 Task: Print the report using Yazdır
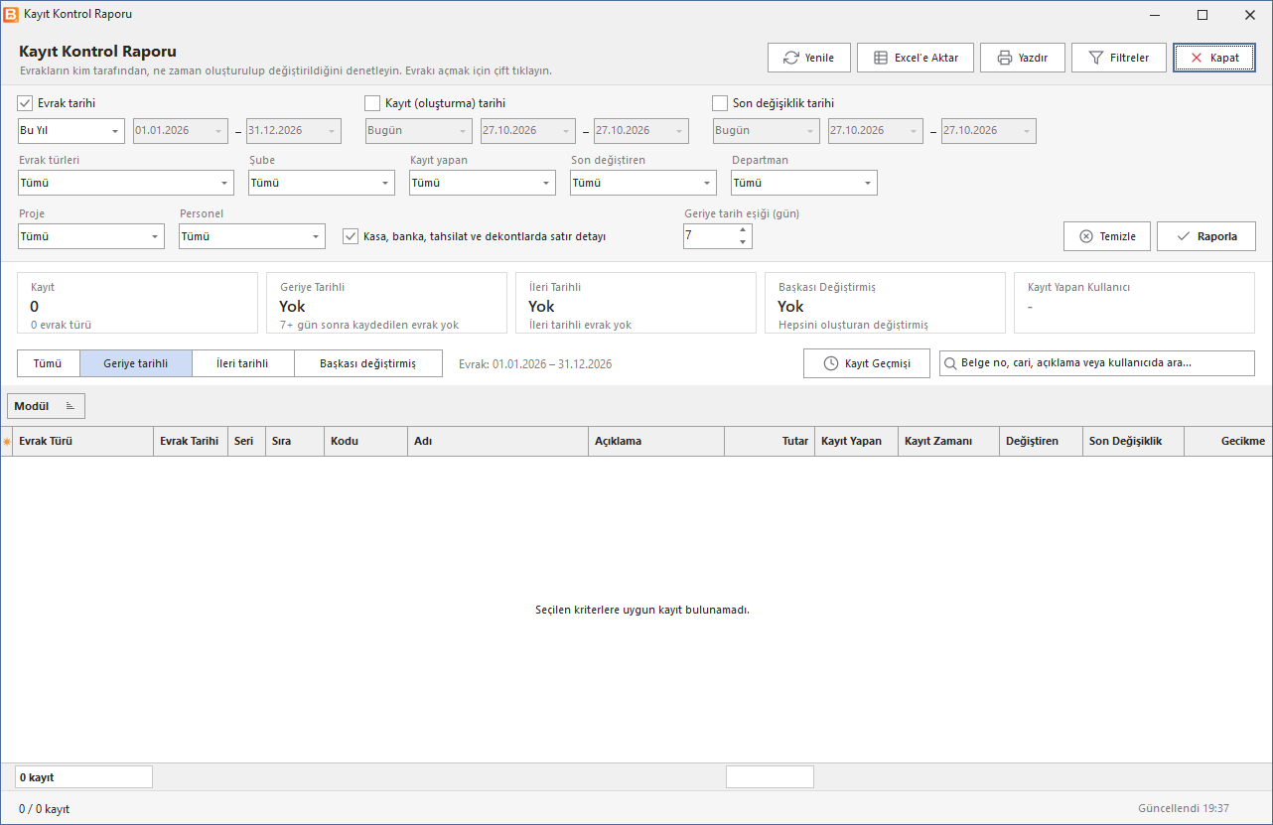click(x=1023, y=58)
